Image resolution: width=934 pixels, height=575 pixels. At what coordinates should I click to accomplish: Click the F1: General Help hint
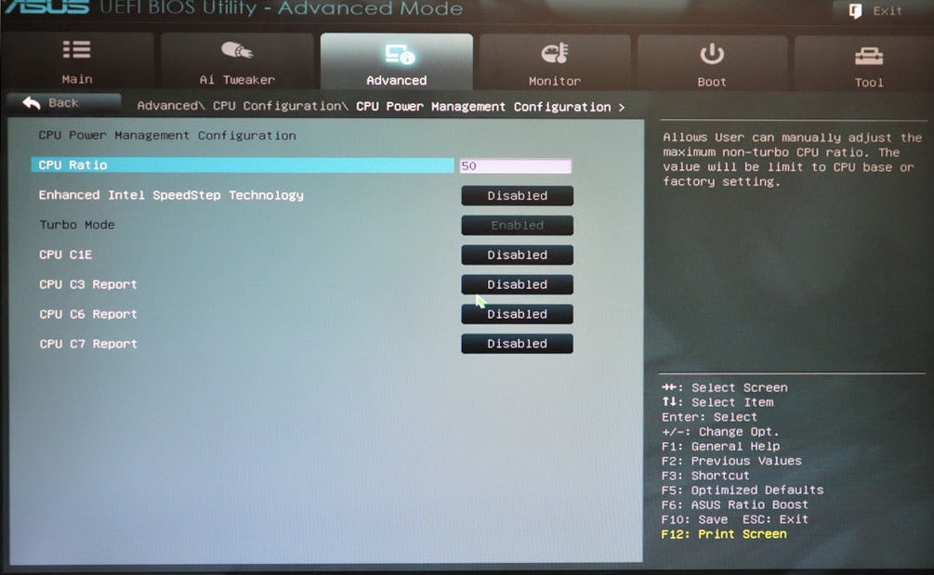coord(720,447)
